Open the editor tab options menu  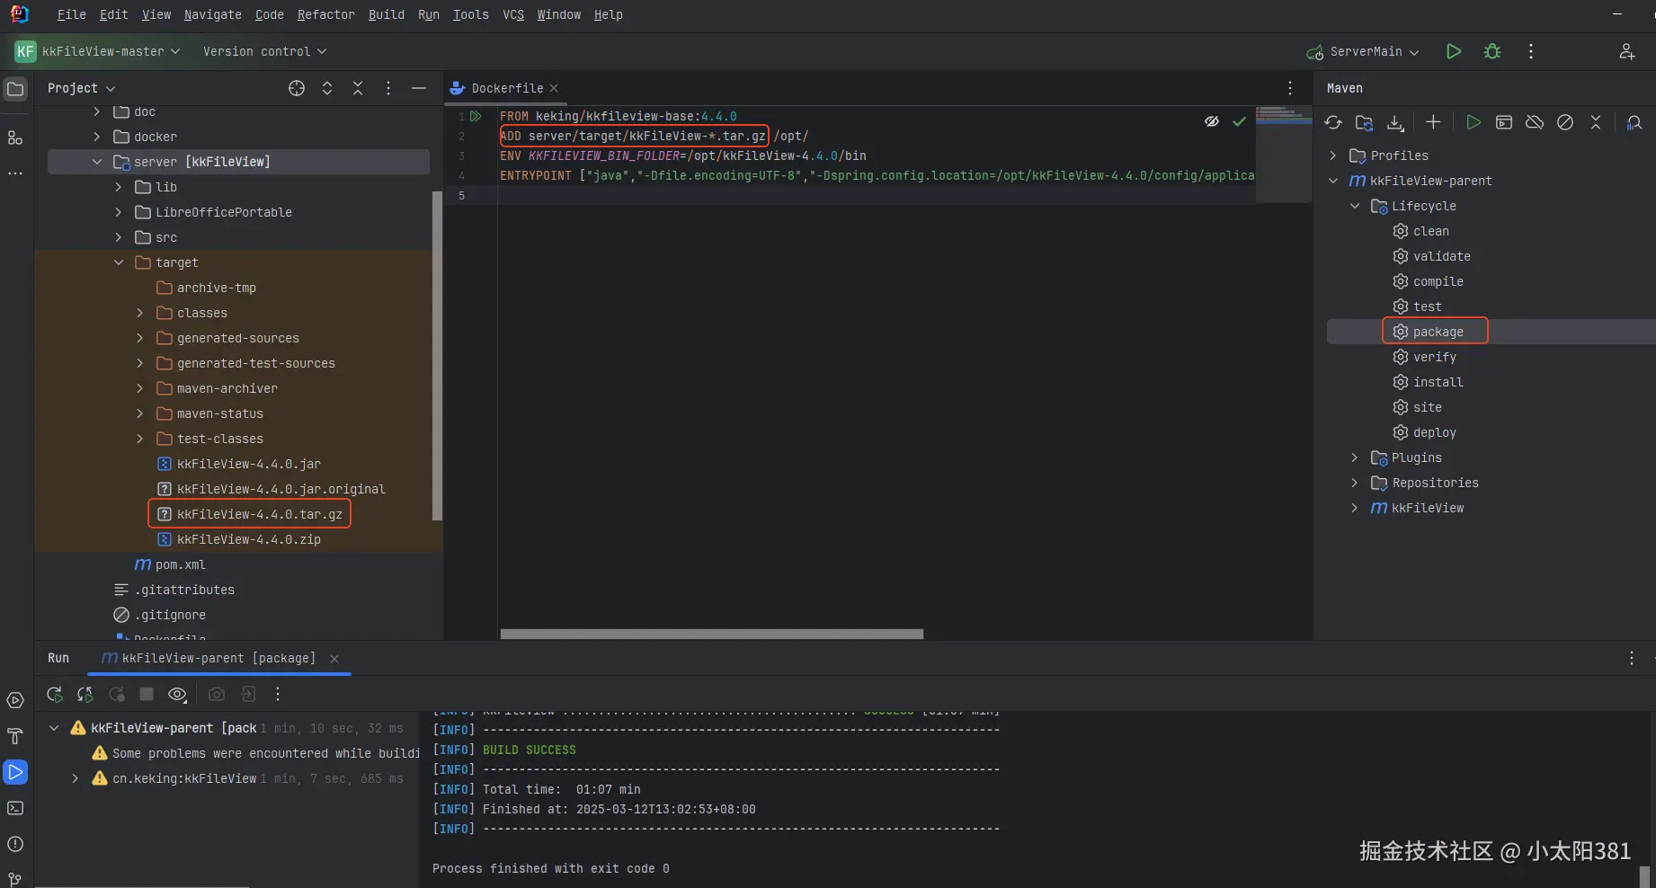[x=1290, y=88]
